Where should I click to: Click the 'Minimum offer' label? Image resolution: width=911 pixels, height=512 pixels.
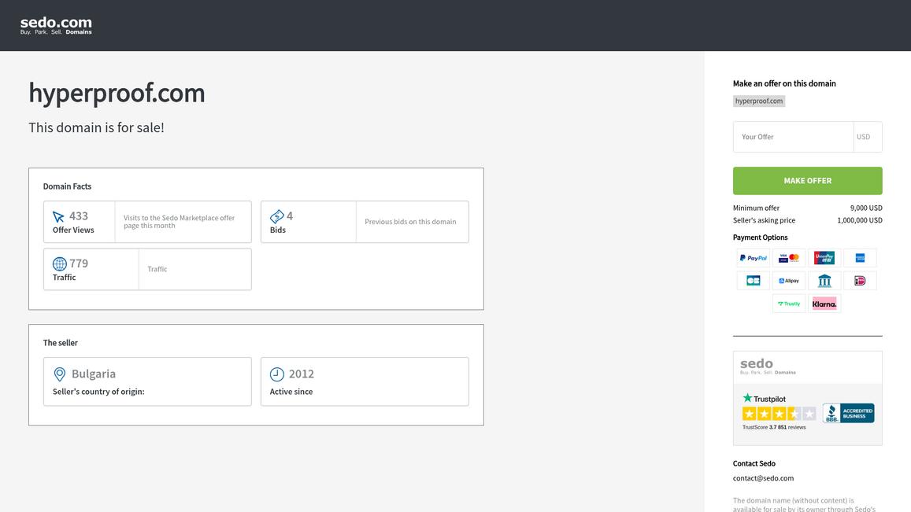click(756, 208)
